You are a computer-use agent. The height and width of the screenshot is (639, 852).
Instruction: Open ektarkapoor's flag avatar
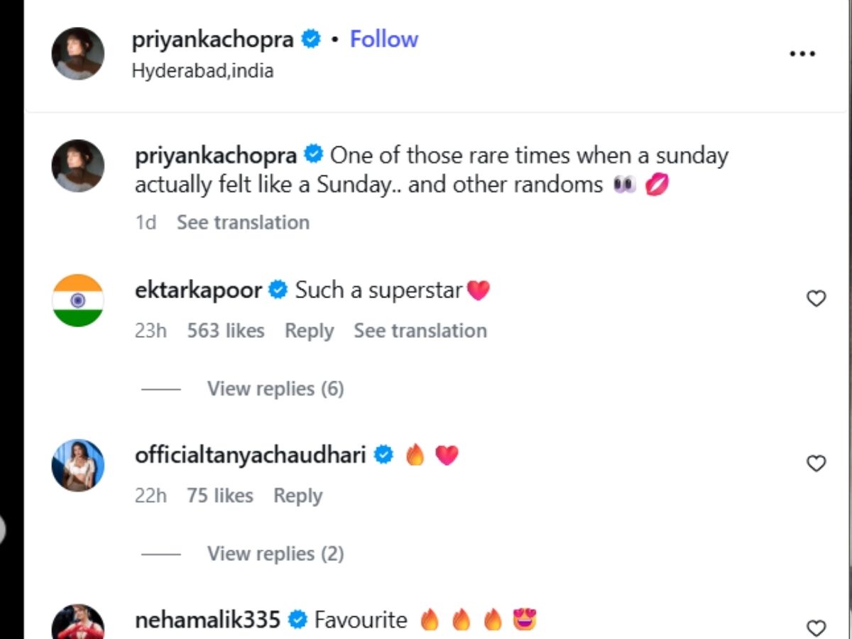point(78,300)
